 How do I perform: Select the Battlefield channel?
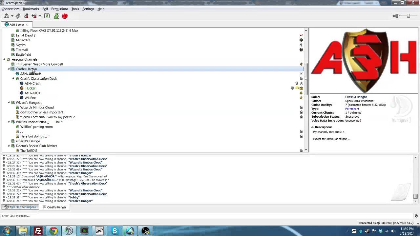pyautogui.click(x=23, y=54)
